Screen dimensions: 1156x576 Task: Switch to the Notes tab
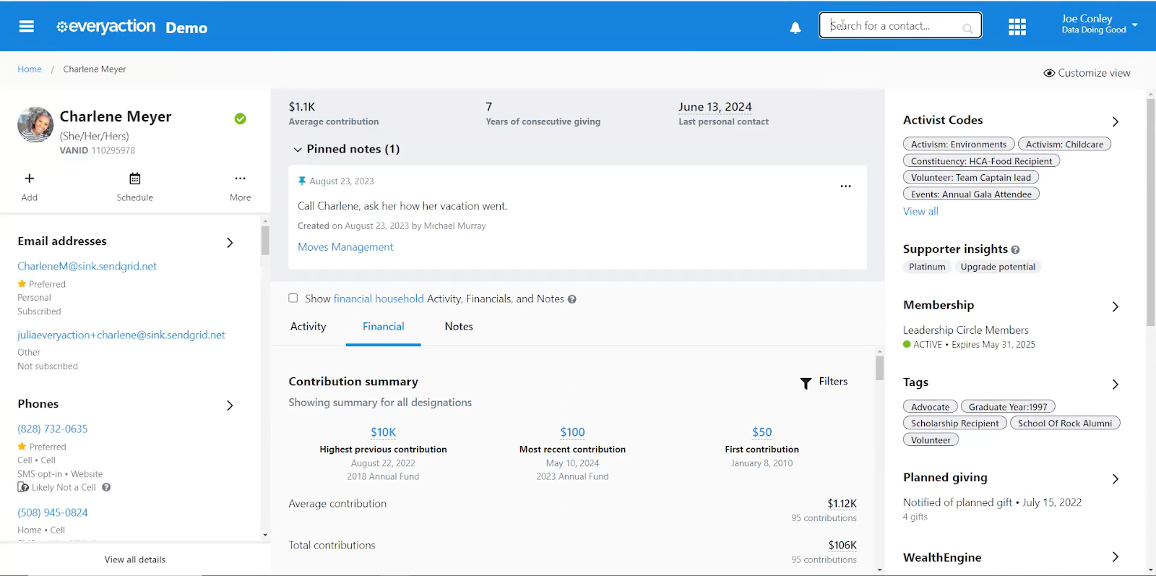(x=459, y=327)
